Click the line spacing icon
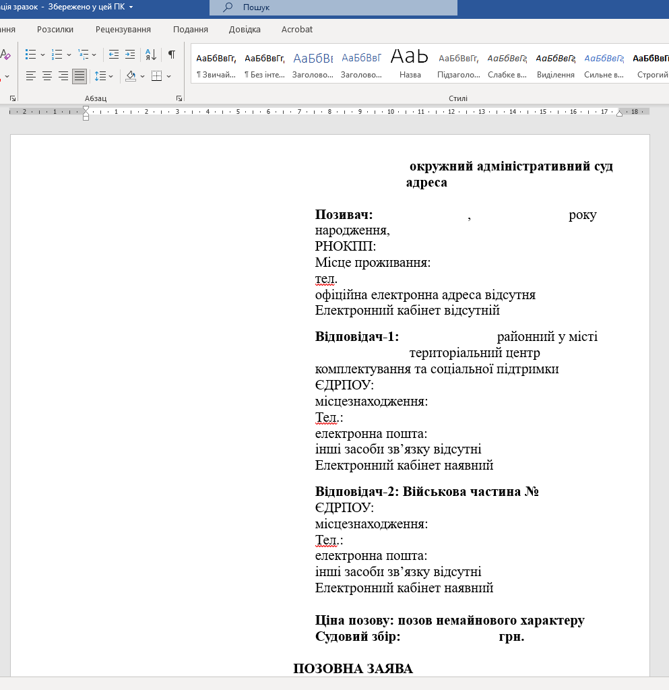 click(x=100, y=76)
